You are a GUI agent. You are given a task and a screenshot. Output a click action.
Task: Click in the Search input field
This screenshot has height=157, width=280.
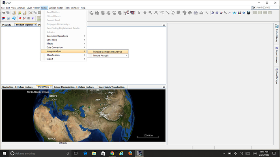(x=267, y=8)
